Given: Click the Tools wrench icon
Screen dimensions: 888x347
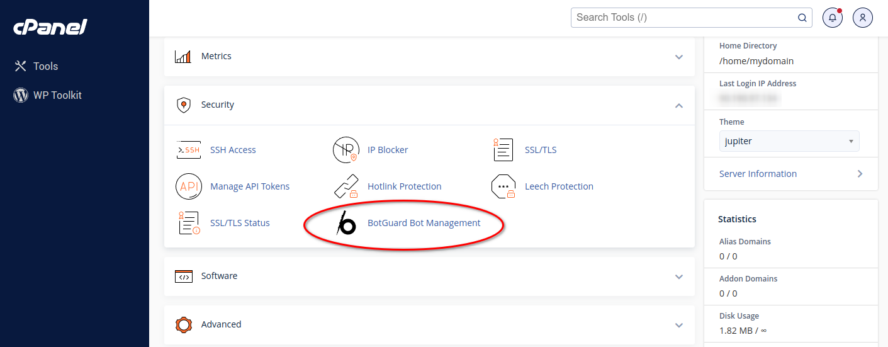Looking at the screenshot, I should (21, 66).
